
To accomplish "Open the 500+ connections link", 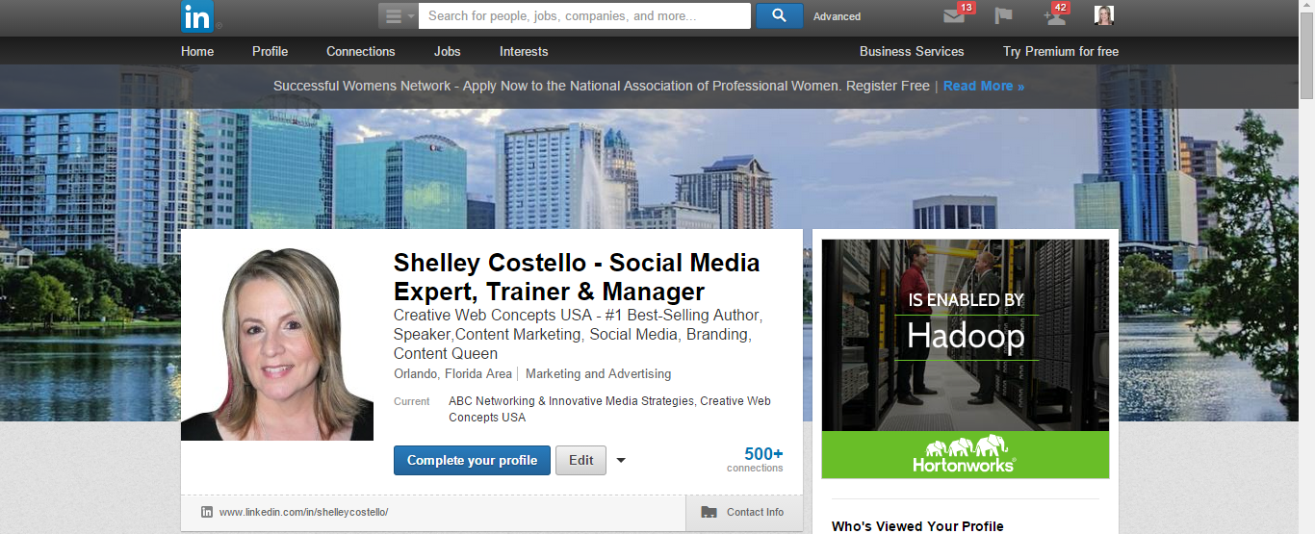I will (756, 459).
